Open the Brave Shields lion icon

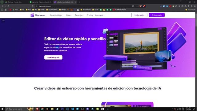click(140, 6)
